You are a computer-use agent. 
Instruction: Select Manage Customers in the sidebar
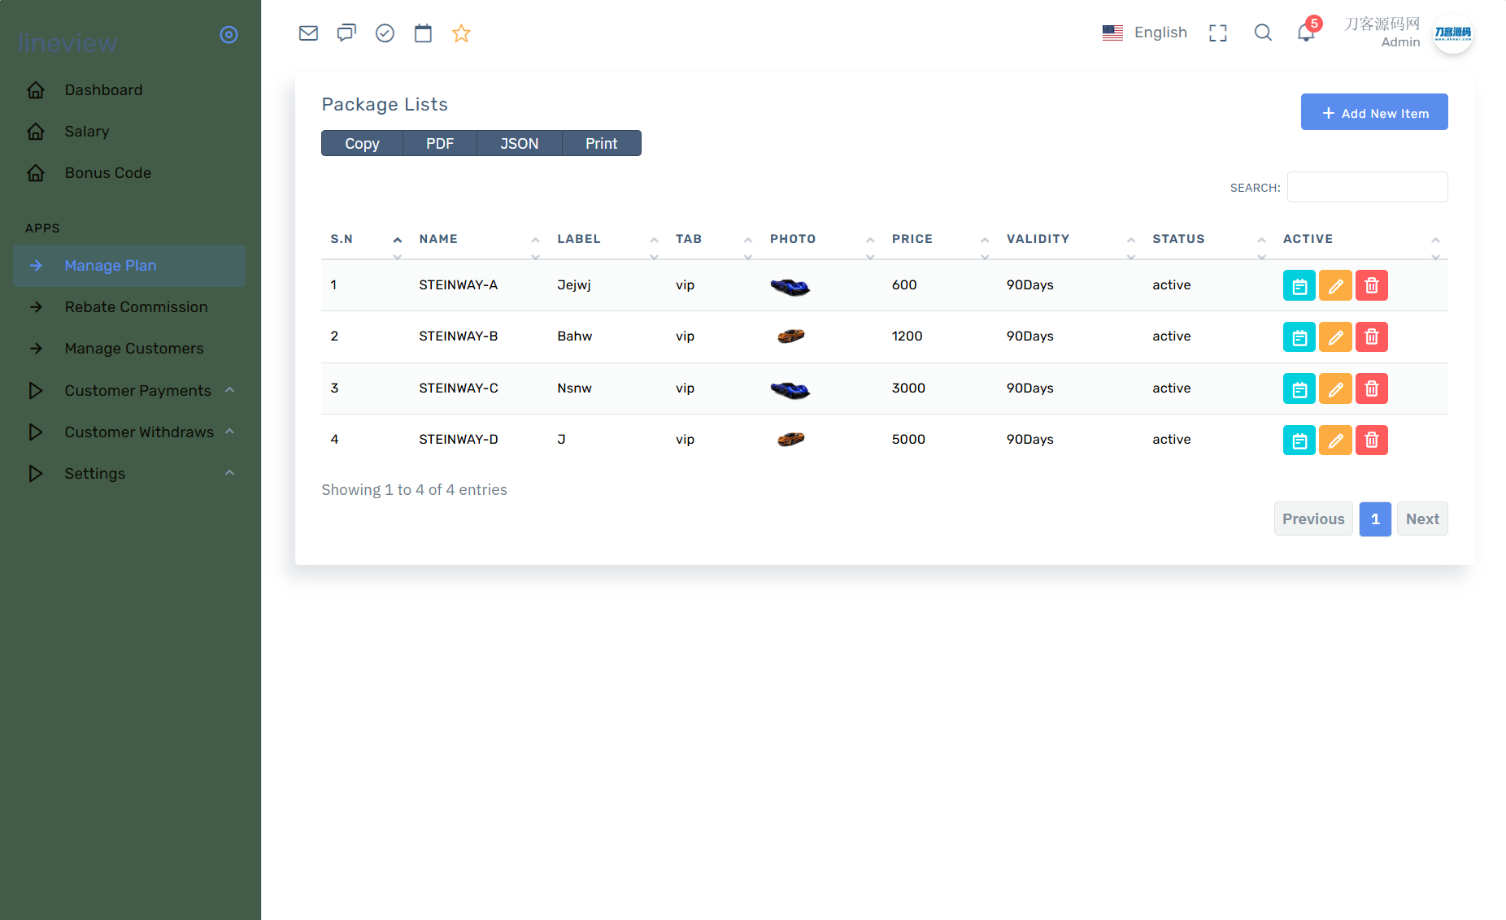[x=134, y=348]
